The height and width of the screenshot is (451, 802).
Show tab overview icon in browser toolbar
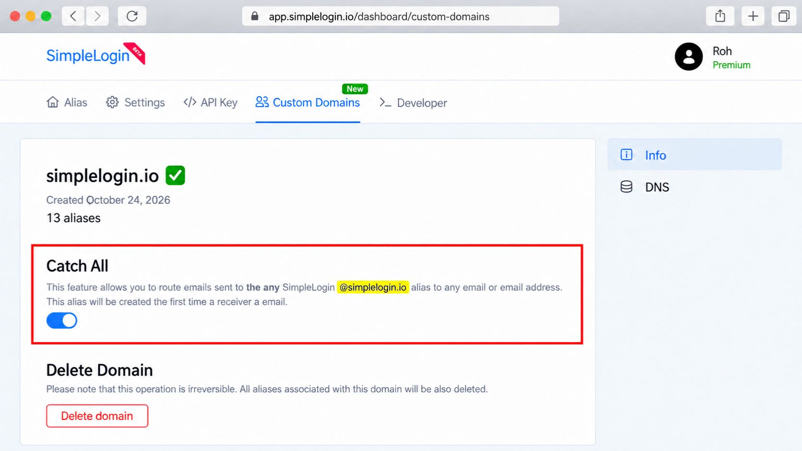[784, 16]
